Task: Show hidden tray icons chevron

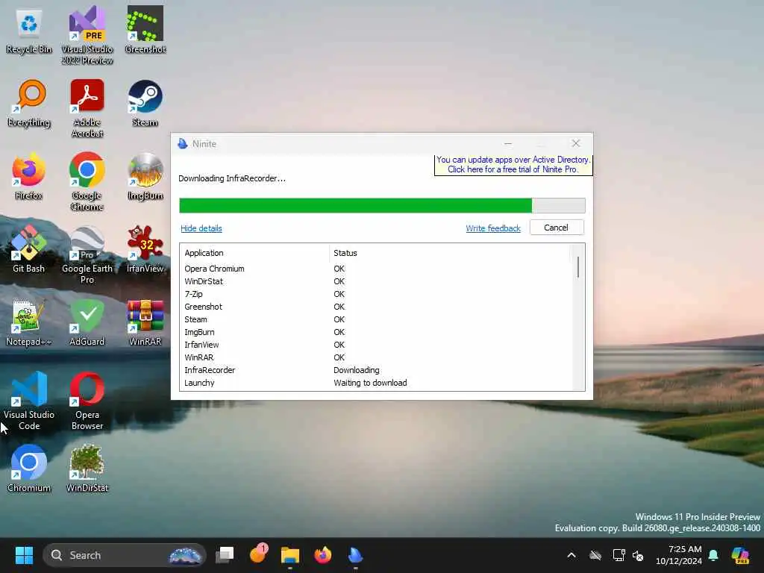Action: (572, 555)
